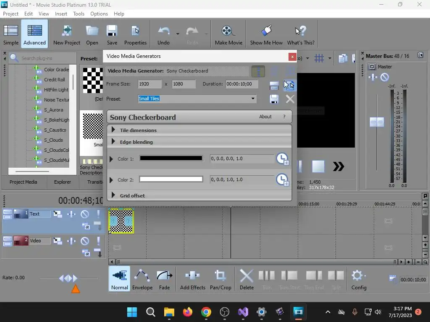Switch to the Project Media tab
This screenshot has height=322, width=430.
(x=24, y=182)
